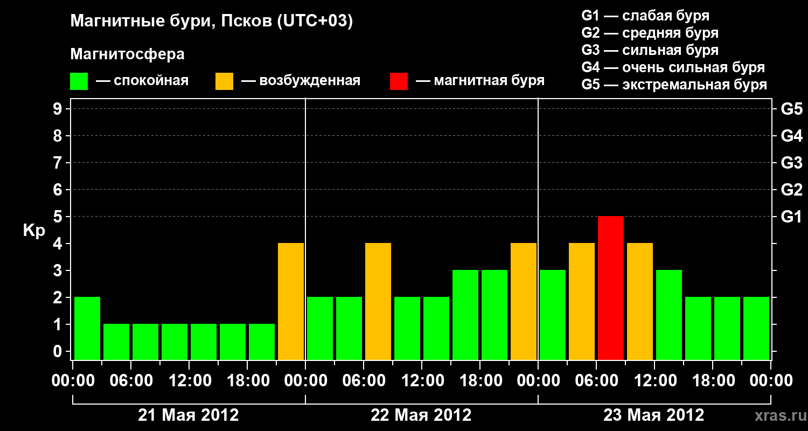Select the first green bar of 21 May

[x=87, y=328]
